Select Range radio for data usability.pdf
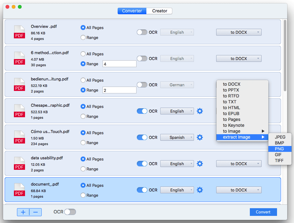Image resolution: width=294 pixels, height=223 pixels. (x=83, y=169)
